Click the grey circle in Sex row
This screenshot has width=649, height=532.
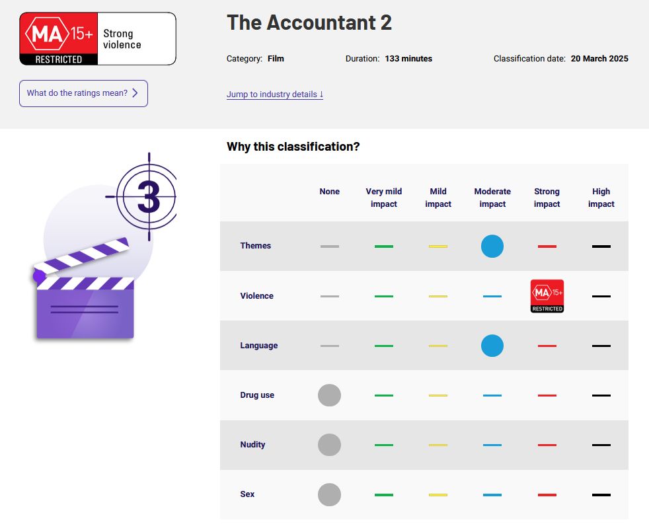tap(330, 495)
